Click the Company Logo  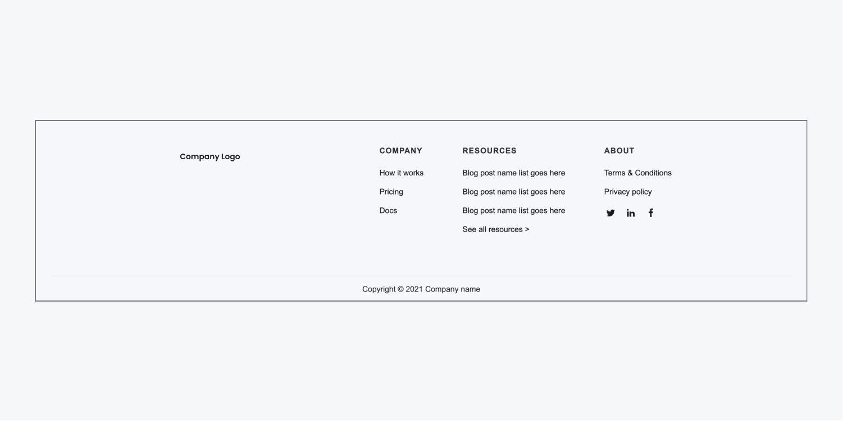click(x=209, y=156)
